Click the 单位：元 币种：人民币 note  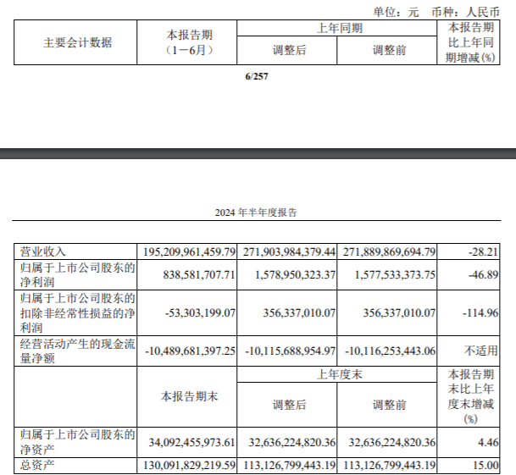click(436, 12)
